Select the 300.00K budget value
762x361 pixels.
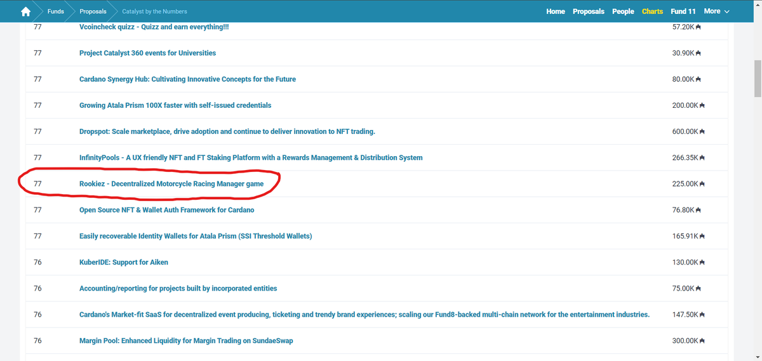click(688, 341)
